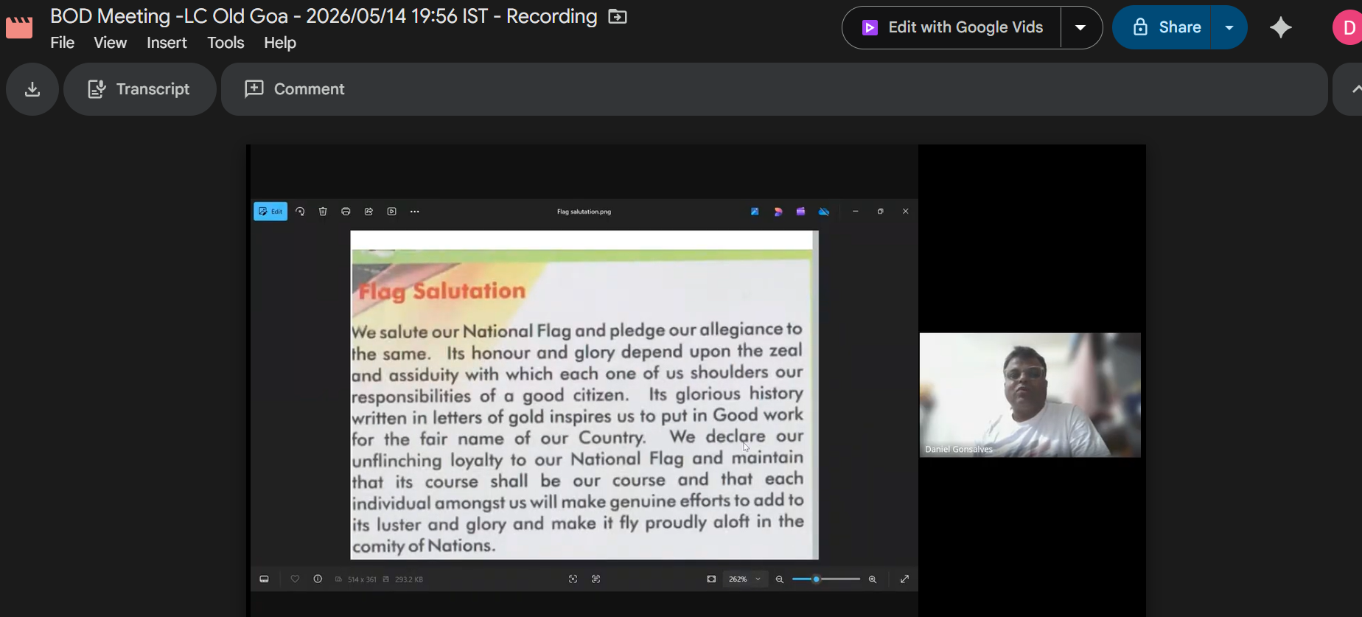Click the fullscreen expand arrows in Photos
The height and width of the screenshot is (617, 1362).
(x=904, y=579)
